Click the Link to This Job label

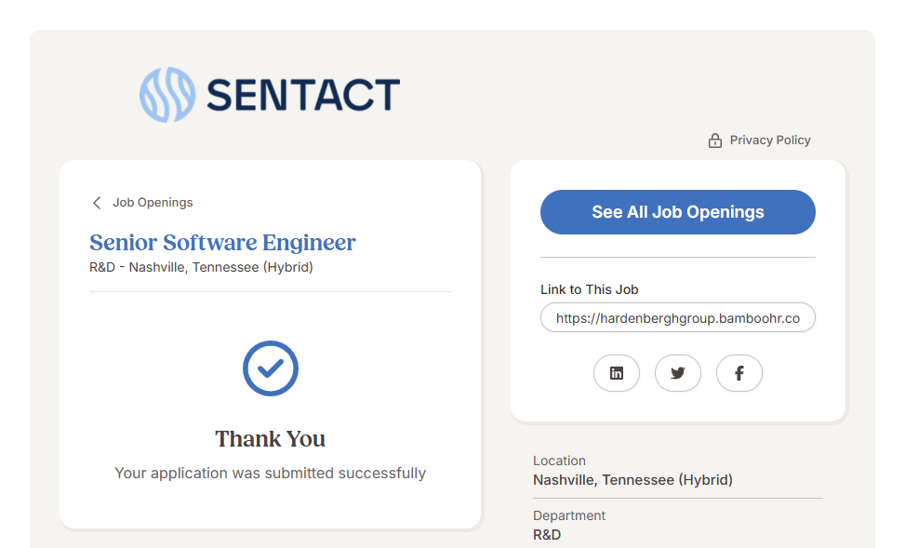tap(590, 289)
